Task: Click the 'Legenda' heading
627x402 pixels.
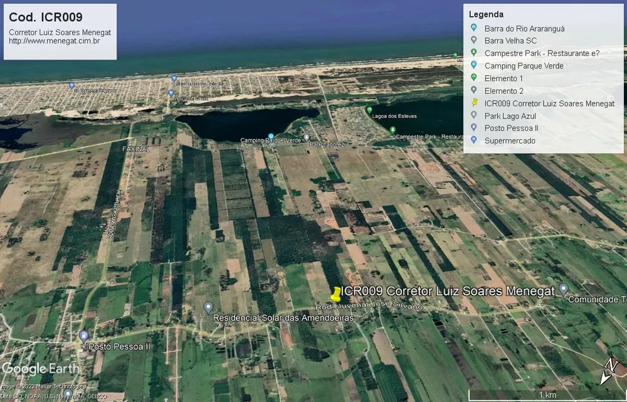Action: click(486, 14)
